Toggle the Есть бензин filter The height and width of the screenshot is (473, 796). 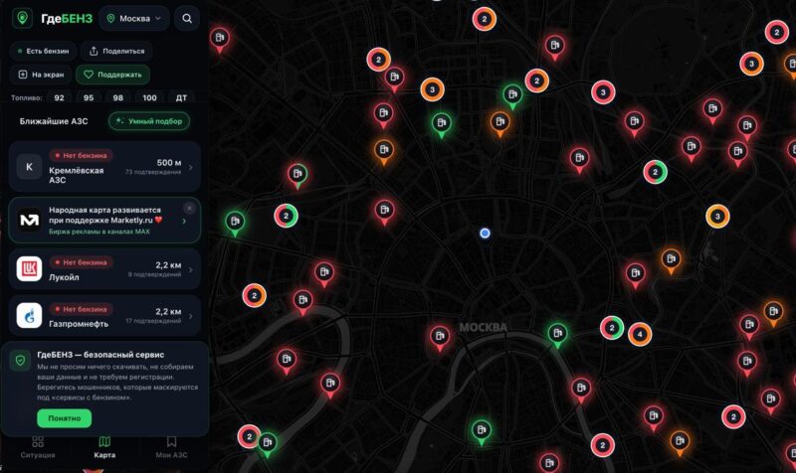[x=43, y=52]
